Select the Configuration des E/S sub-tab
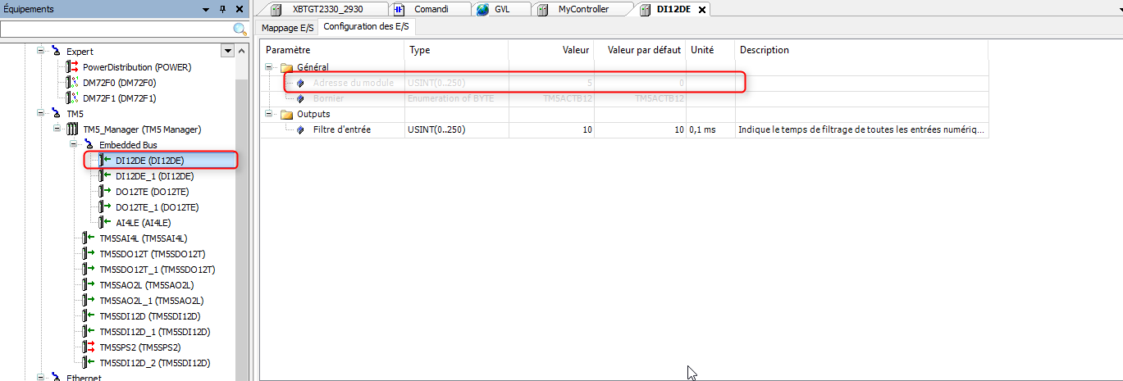1123x381 pixels. pyautogui.click(x=367, y=27)
